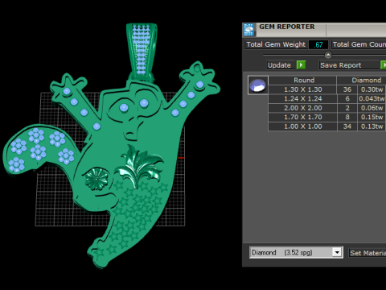Click the leaf ornament on the pendant

pyautogui.click(x=139, y=167)
